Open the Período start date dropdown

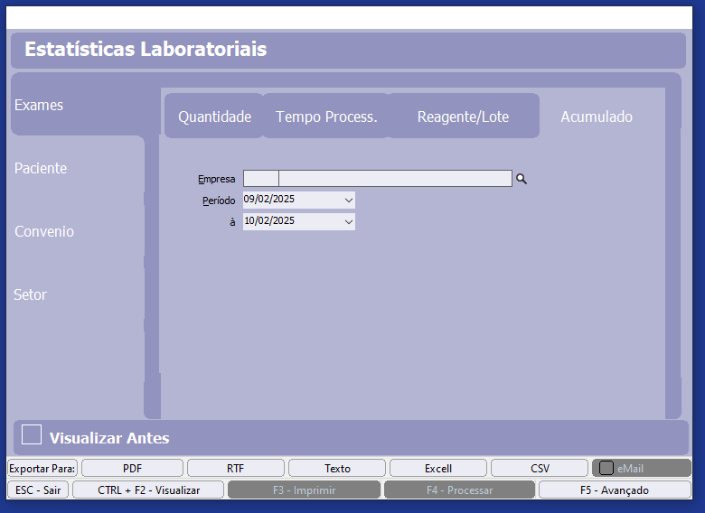click(348, 200)
